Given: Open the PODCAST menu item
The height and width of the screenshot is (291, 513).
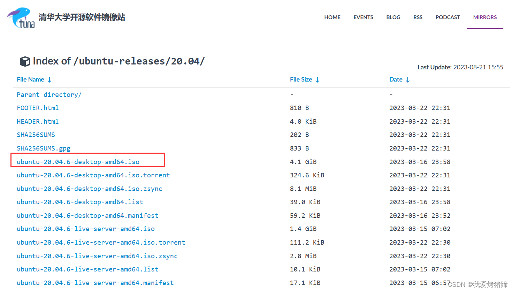Looking at the screenshot, I should 448,17.
